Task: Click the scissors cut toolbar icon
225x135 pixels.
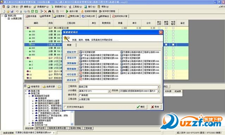Action: (21, 11)
